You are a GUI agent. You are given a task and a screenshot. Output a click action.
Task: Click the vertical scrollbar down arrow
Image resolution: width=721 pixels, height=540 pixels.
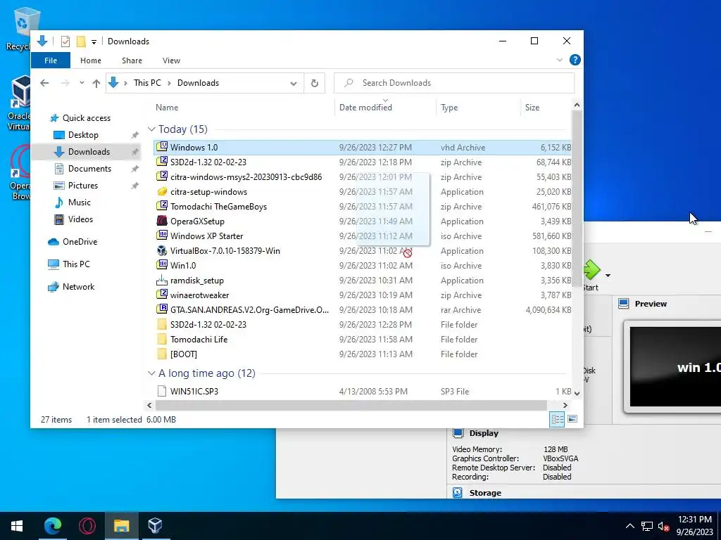577,394
